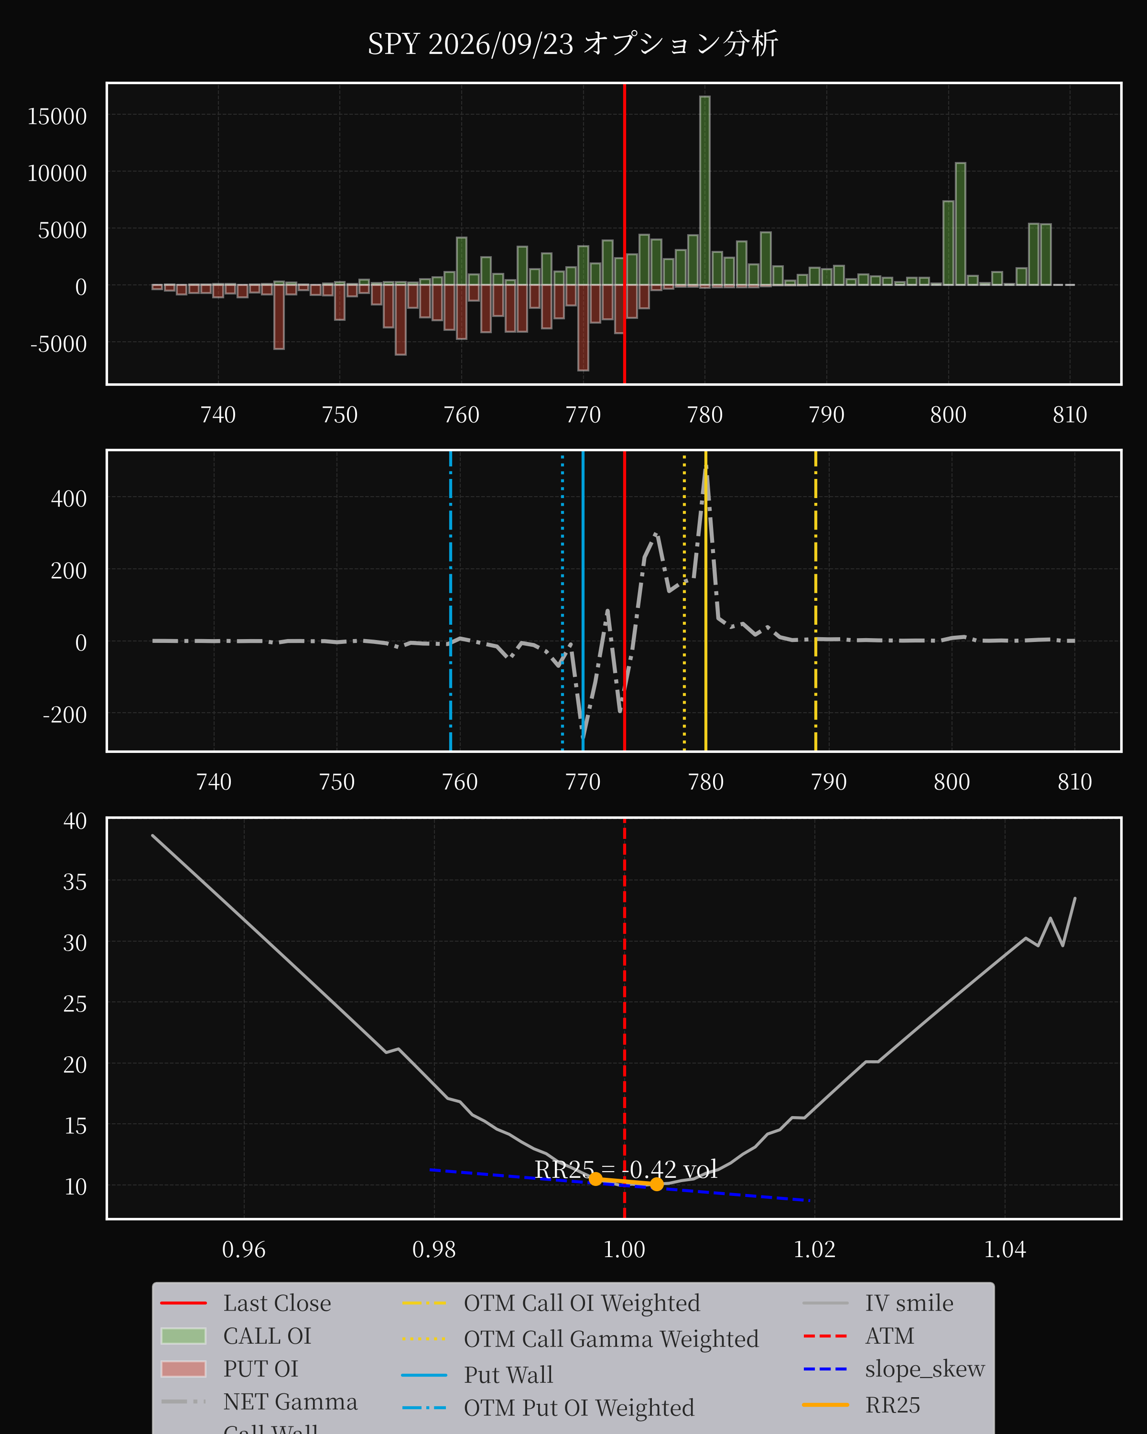Click the chart title "SPY 2026/09/23 オプション分析"
This screenshot has width=1147, height=1434.
tap(573, 44)
